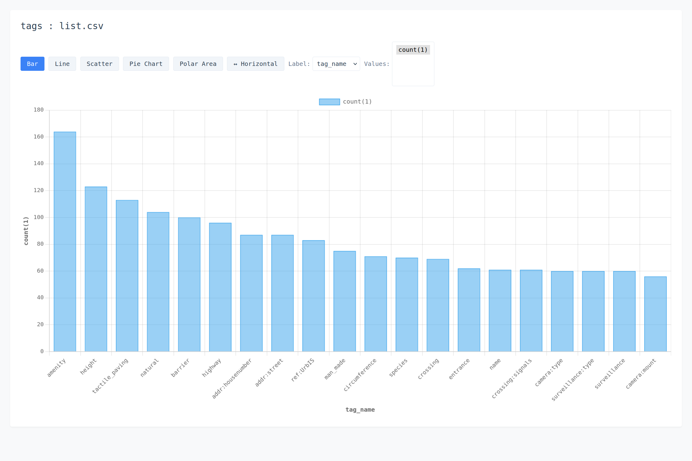Toggle count(1) dataset via legend swatch
Image resolution: width=692 pixels, height=461 pixels.
point(329,102)
